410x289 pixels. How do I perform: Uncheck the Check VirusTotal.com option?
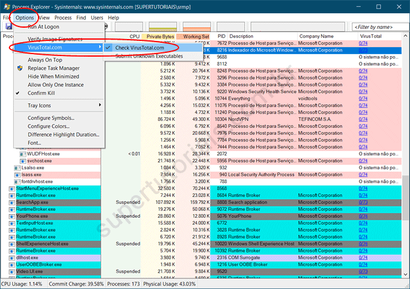point(139,48)
